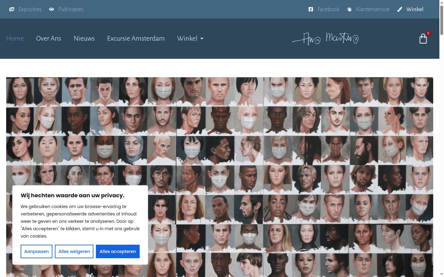Accept cookies with Alles accepteren
444x277 pixels.
tap(118, 251)
